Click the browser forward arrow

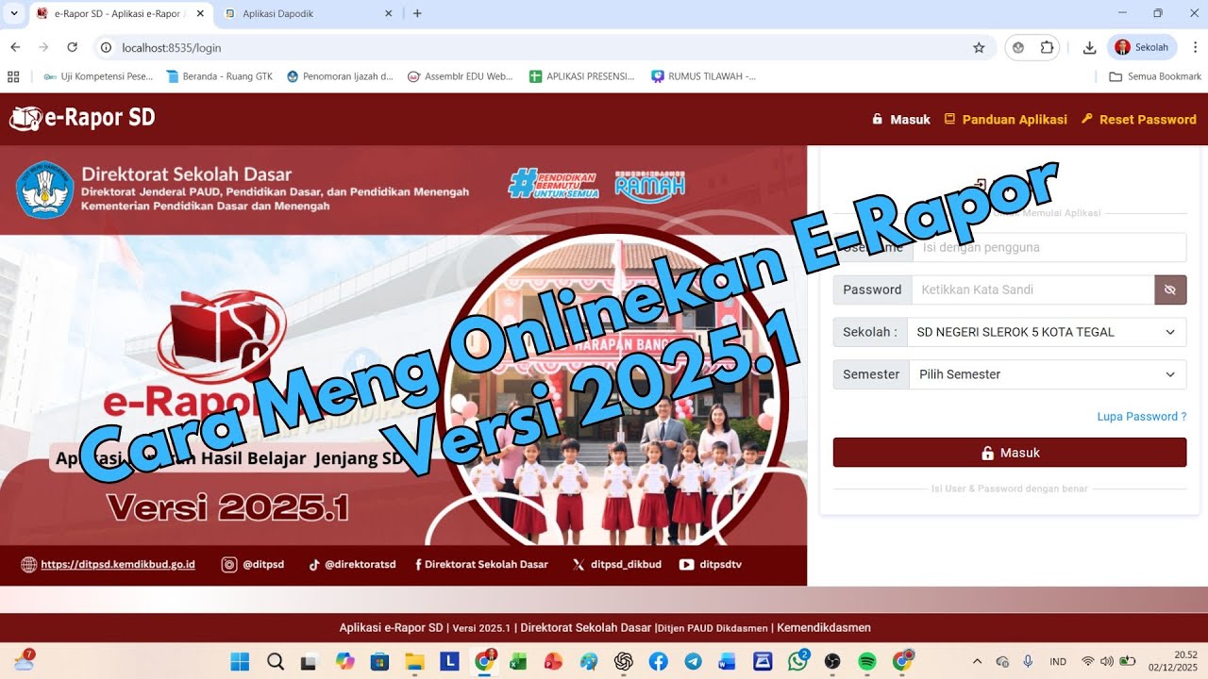pyautogui.click(x=43, y=47)
